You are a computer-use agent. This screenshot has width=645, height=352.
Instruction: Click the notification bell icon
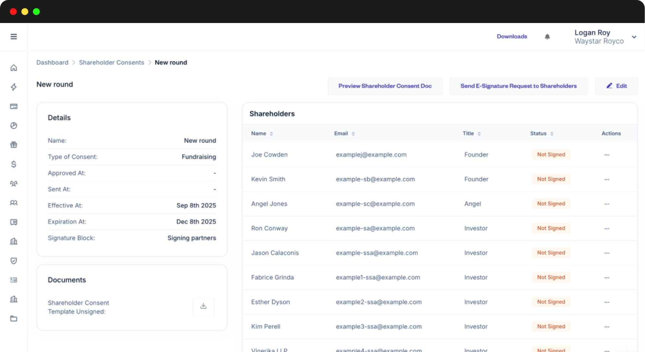click(x=547, y=37)
